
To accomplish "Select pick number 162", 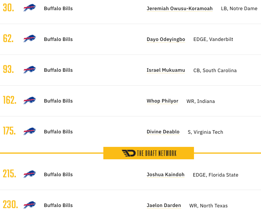I will 10,100.
